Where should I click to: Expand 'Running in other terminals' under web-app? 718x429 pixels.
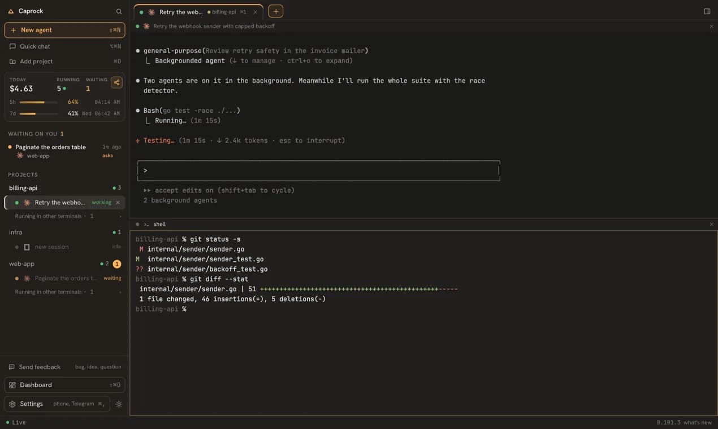(68, 292)
